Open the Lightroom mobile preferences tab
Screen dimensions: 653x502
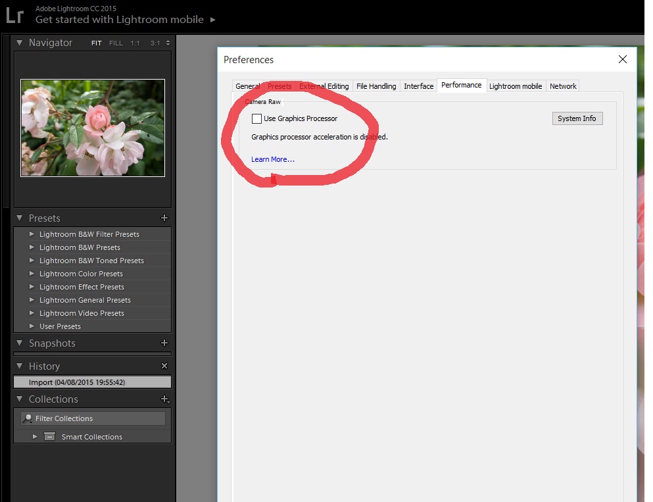(516, 86)
